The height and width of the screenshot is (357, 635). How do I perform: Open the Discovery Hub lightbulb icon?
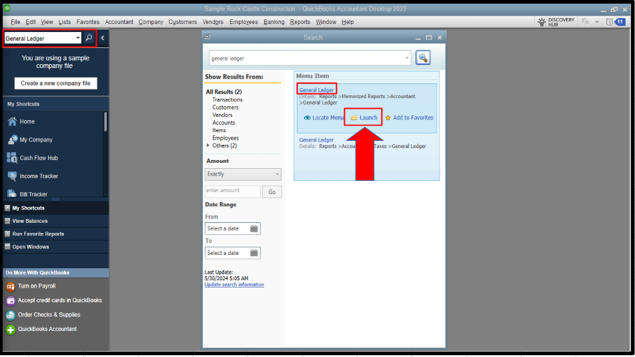point(542,22)
